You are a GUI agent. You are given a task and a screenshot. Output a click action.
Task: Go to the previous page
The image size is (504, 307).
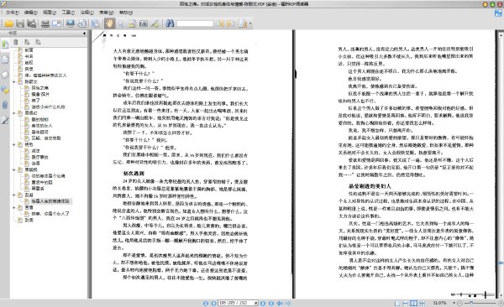click(x=213, y=303)
